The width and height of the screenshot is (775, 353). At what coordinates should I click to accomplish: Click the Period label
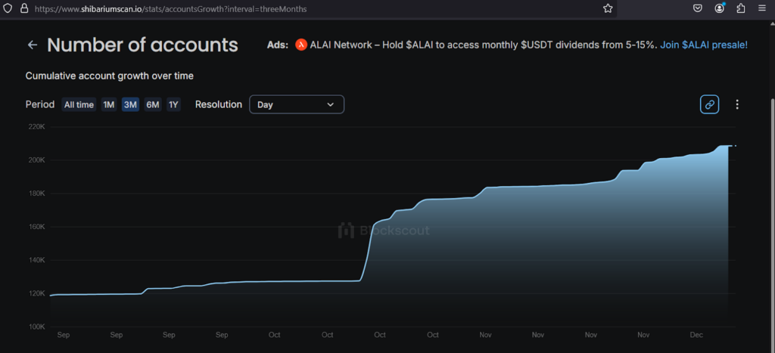pos(40,104)
